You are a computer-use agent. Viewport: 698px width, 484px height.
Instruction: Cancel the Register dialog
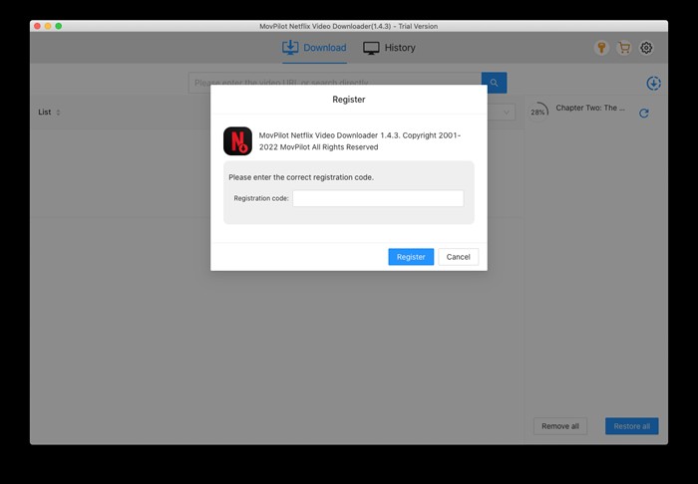point(458,257)
